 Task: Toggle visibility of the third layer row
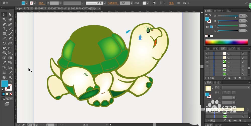pos(207,62)
